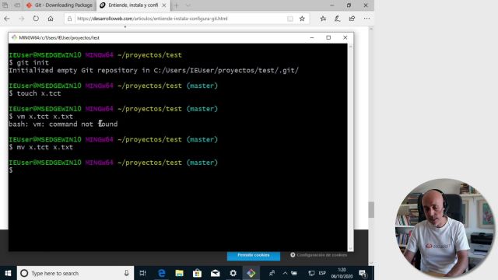Click 'Initialized empty Git repository' output line
The width and height of the screenshot is (498, 280).
154,71
